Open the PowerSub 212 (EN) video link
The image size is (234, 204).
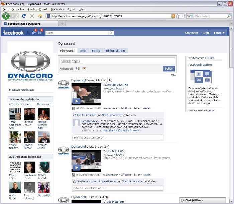pyautogui.click(x=116, y=85)
